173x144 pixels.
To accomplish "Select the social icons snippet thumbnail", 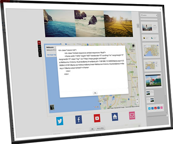I will pos(155,108).
